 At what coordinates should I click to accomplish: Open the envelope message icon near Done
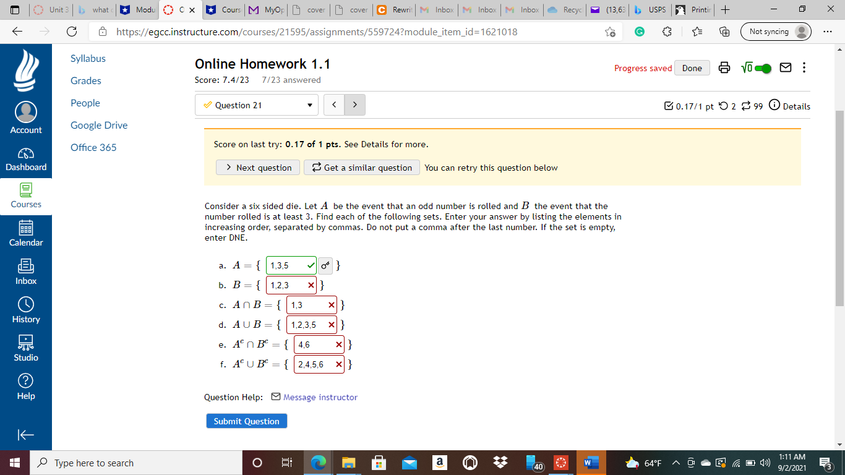coord(786,68)
